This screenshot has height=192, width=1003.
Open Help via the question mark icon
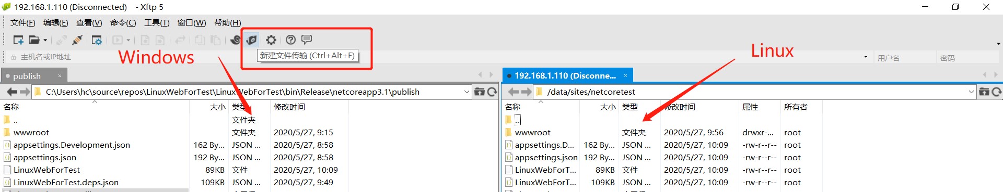[291, 40]
